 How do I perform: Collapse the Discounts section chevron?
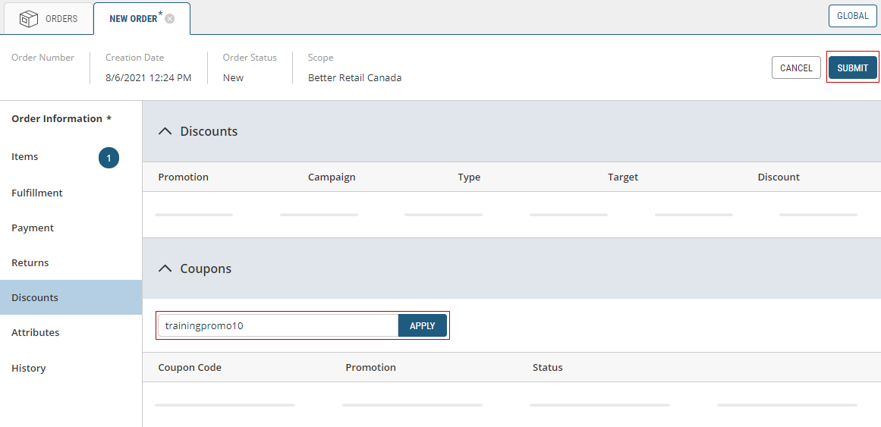pyautogui.click(x=165, y=131)
